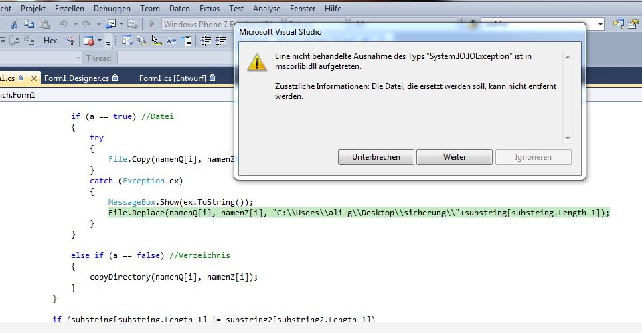Click the dialog message scrollbar down arrow
This screenshot has height=333, width=642.
568,138
